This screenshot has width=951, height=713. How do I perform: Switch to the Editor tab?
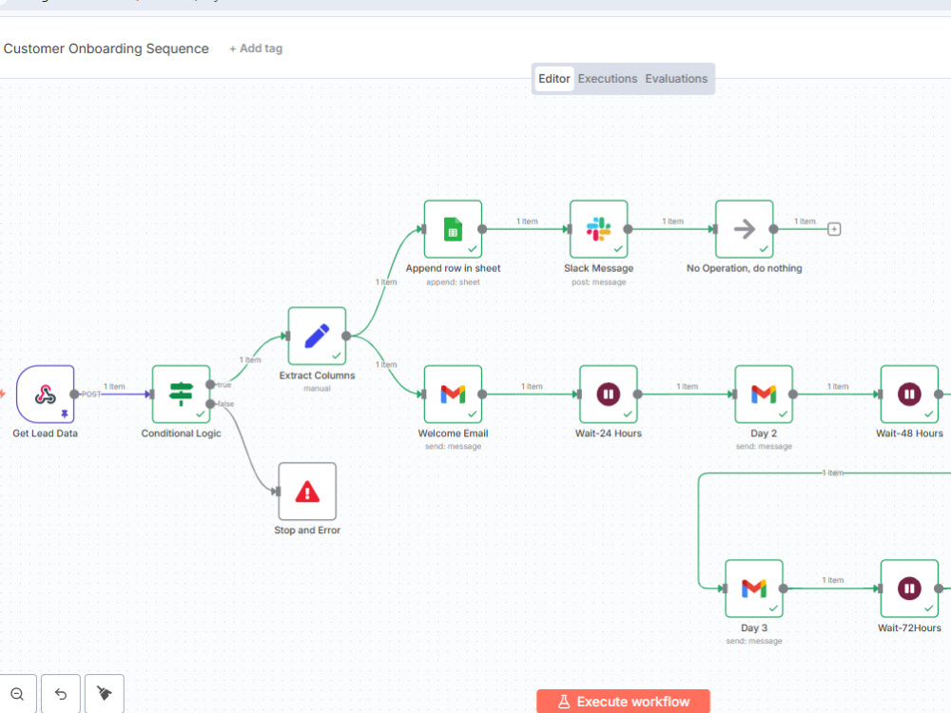point(553,79)
